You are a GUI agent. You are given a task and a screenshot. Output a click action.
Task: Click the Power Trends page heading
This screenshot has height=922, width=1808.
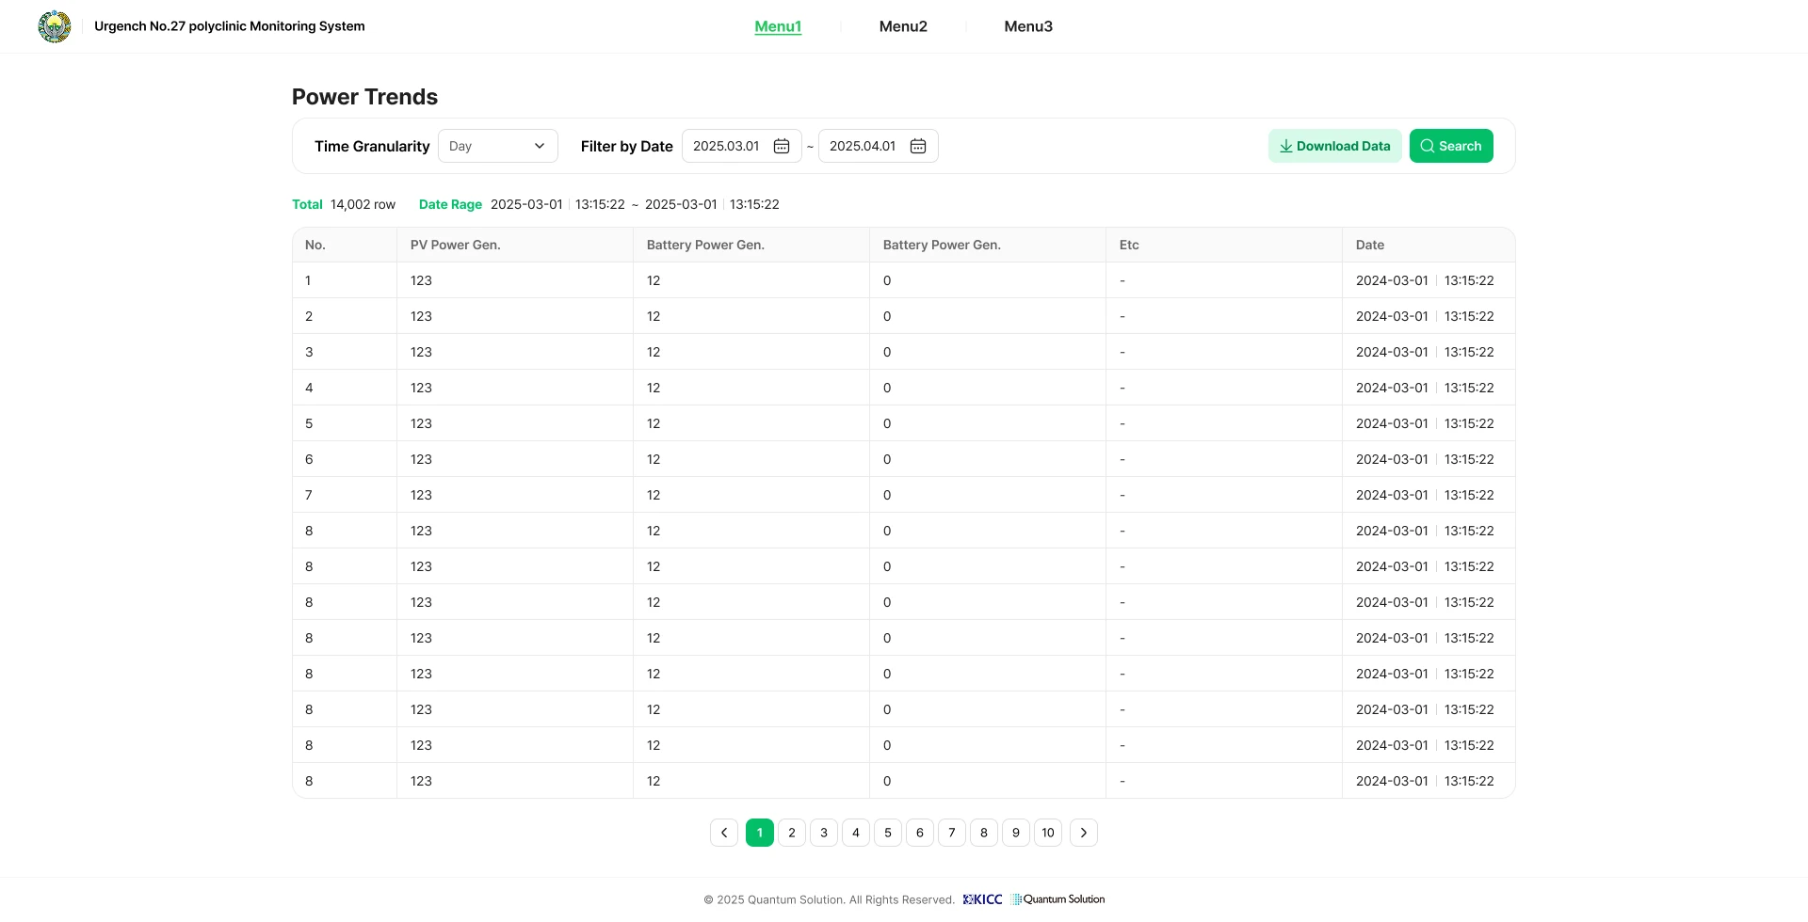pos(364,97)
